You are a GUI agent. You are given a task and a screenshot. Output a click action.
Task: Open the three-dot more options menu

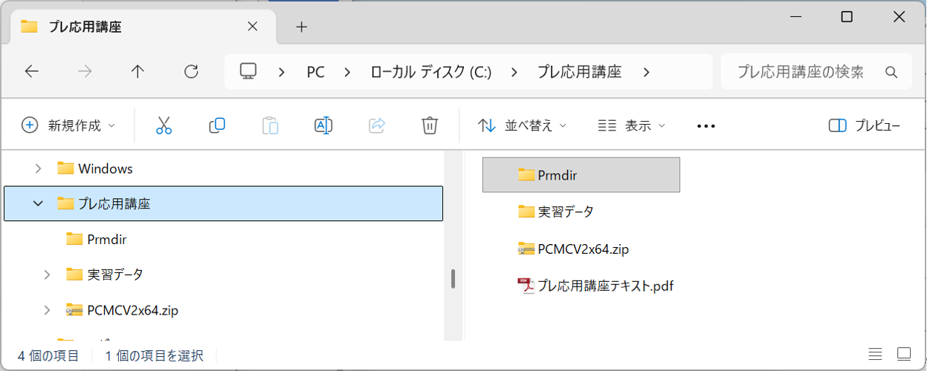(705, 126)
